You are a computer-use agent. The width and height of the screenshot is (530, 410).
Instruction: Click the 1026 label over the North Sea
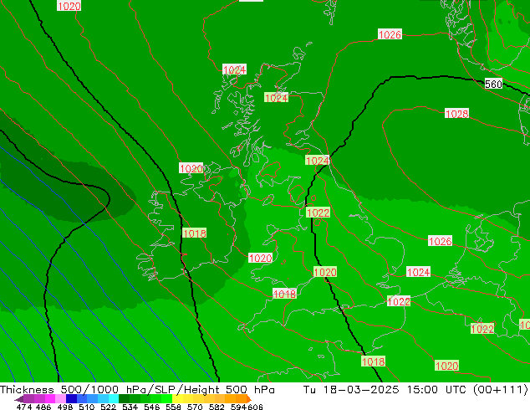click(x=440, y=241)
